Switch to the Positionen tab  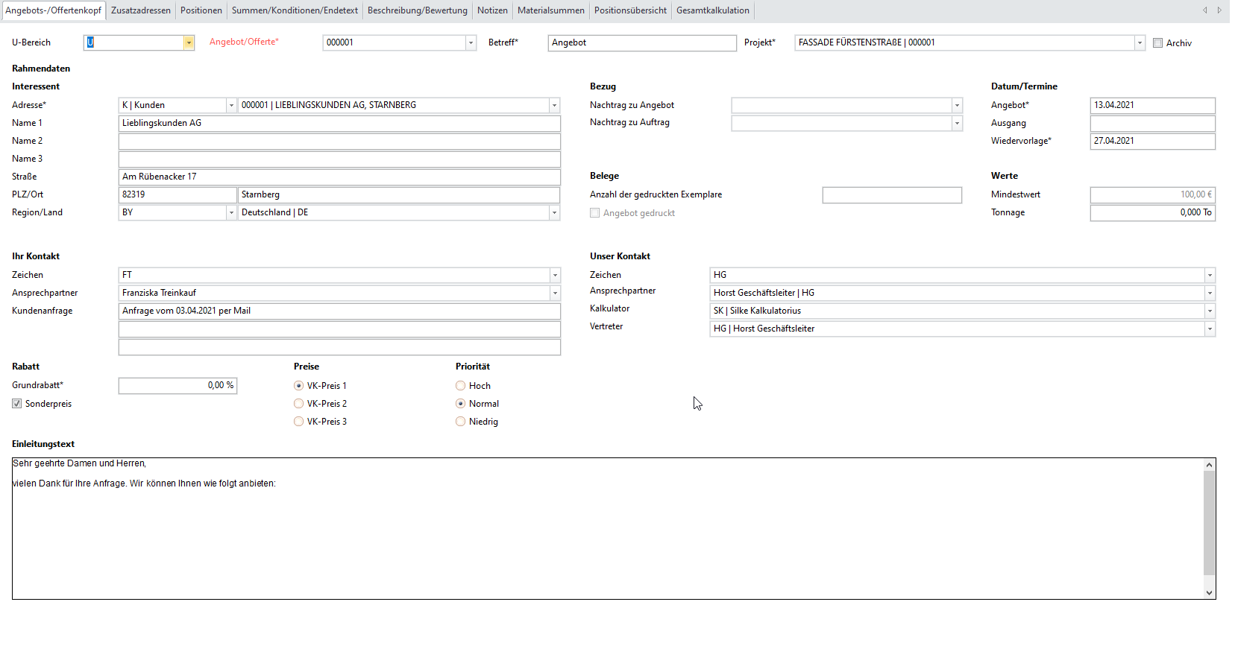click(201, 10)
